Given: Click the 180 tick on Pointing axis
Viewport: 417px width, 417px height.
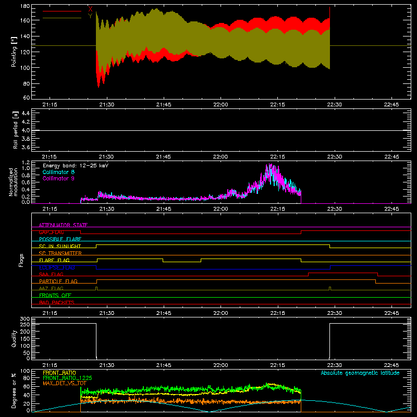Looking at the screenshot, I should coord(25,6).
